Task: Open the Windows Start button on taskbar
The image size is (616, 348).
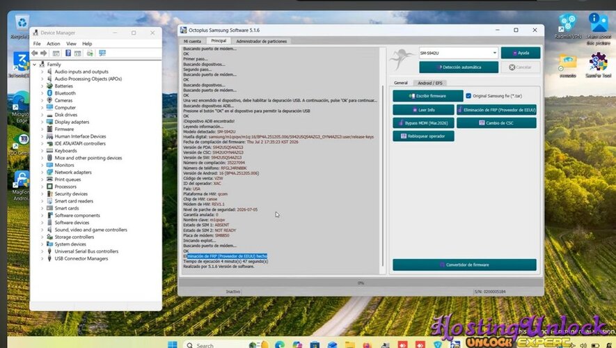Action: (x=172, y=345)
